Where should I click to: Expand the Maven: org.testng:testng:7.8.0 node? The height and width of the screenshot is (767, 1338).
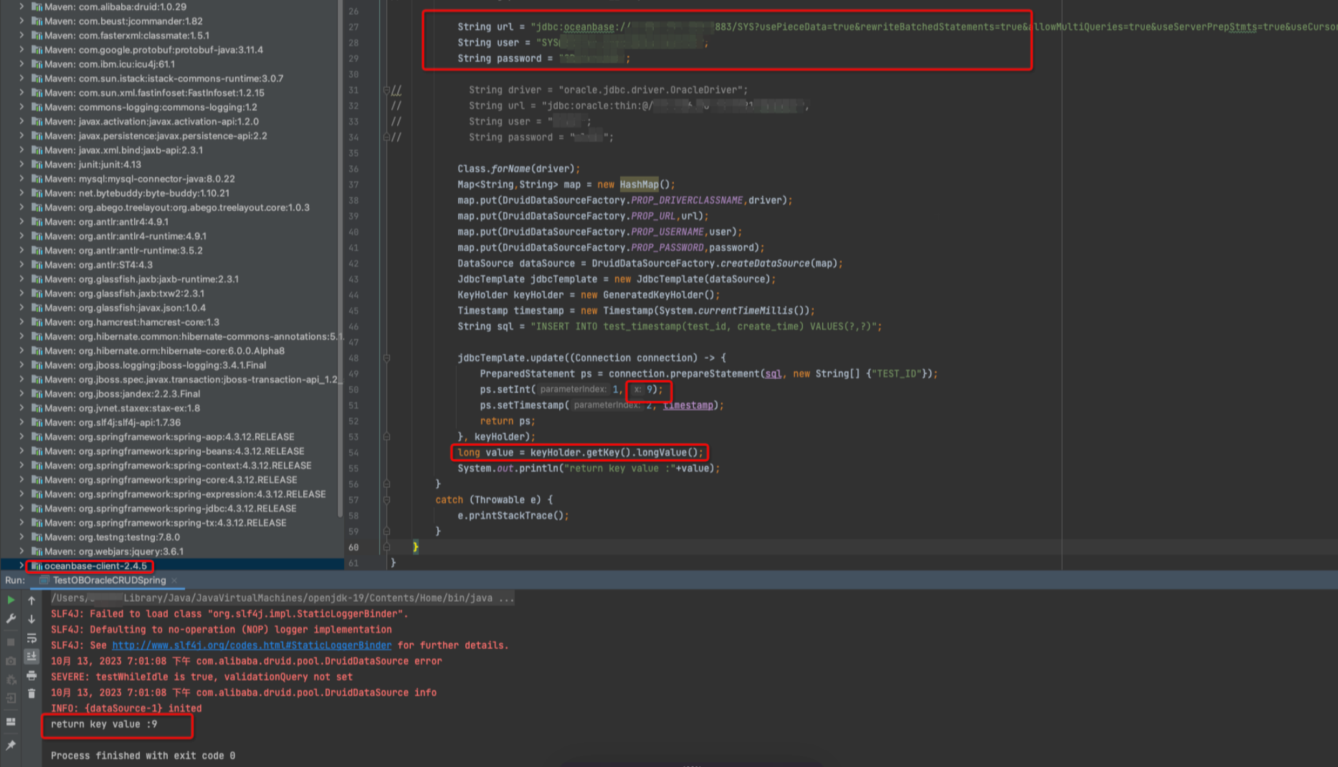tap(21, 537)
